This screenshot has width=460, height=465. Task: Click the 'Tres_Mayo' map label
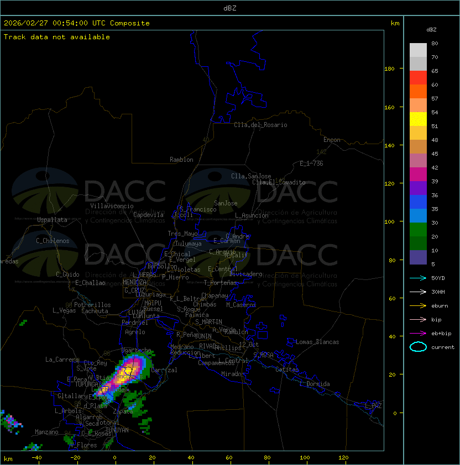182,234
